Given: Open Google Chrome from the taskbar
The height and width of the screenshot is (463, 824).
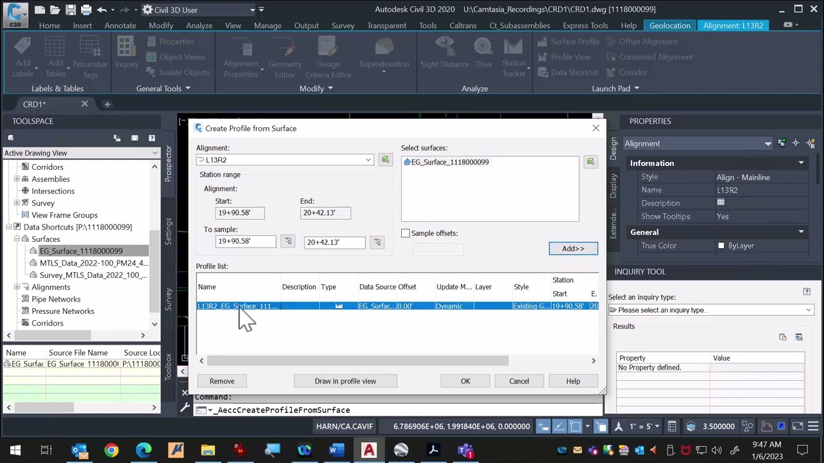Looking at the screenshot, I should [x=111, y=450].
